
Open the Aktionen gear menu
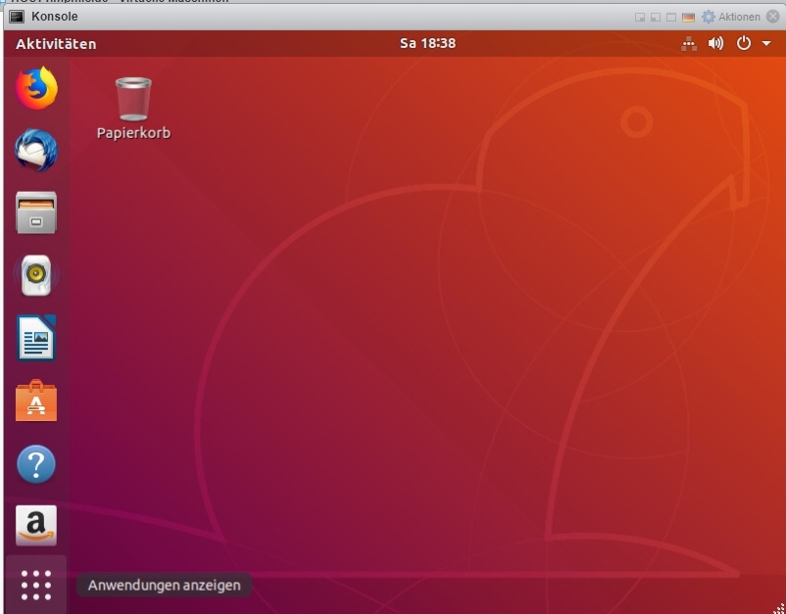pos(731,17)
